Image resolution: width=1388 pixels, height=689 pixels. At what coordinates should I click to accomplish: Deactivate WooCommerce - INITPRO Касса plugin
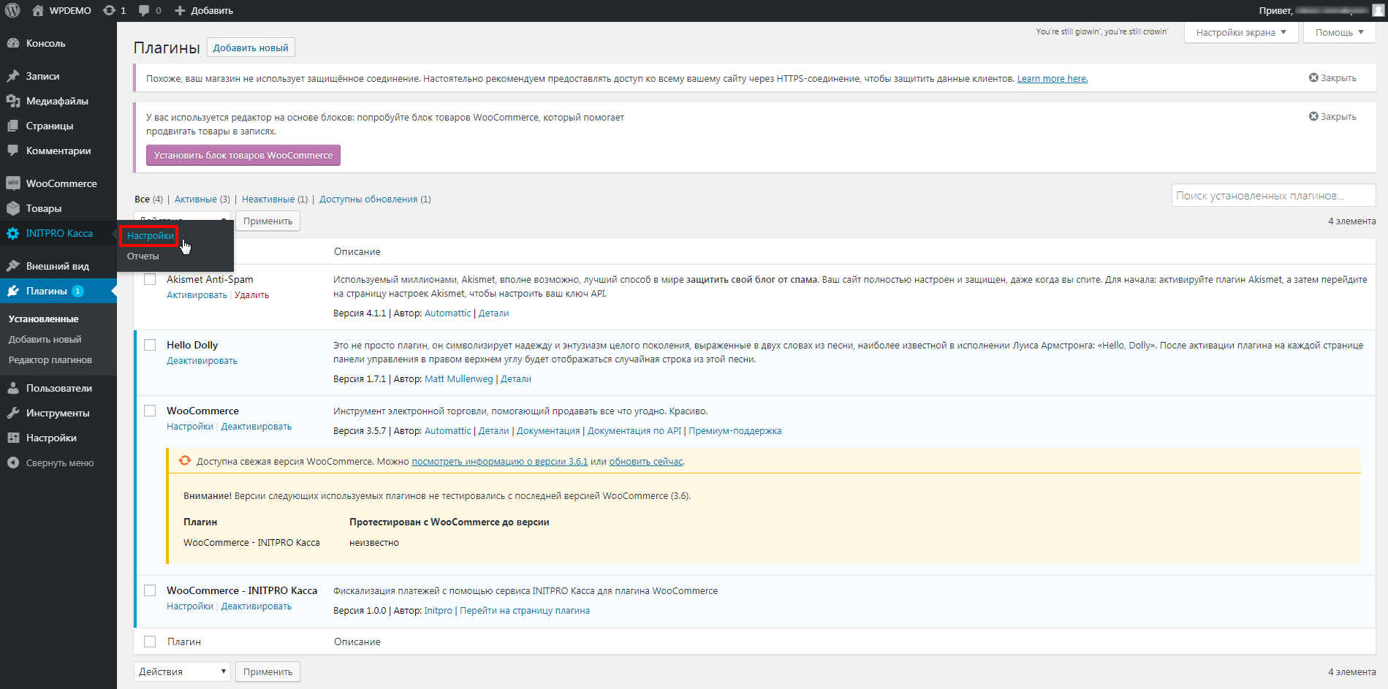click(256, 606)
